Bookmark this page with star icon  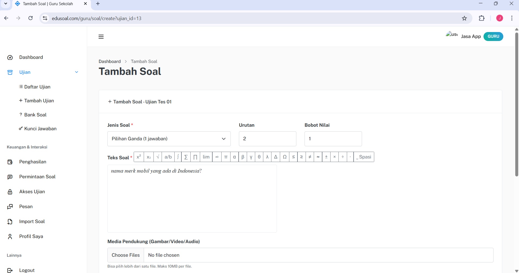(464, 18)
